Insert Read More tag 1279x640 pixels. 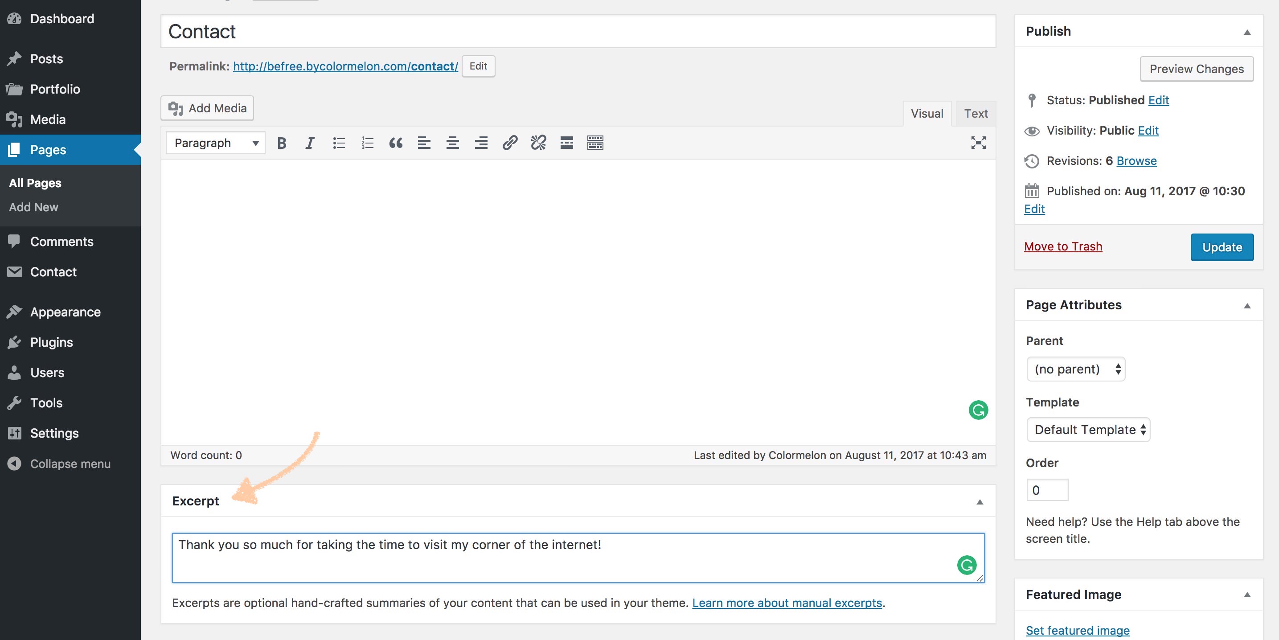pyautogui.click(x=566, y=143)
